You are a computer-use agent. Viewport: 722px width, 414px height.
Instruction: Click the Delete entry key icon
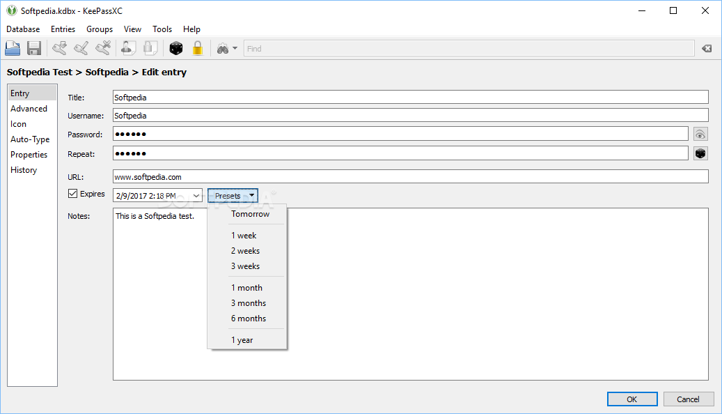[x=103, y=48]
